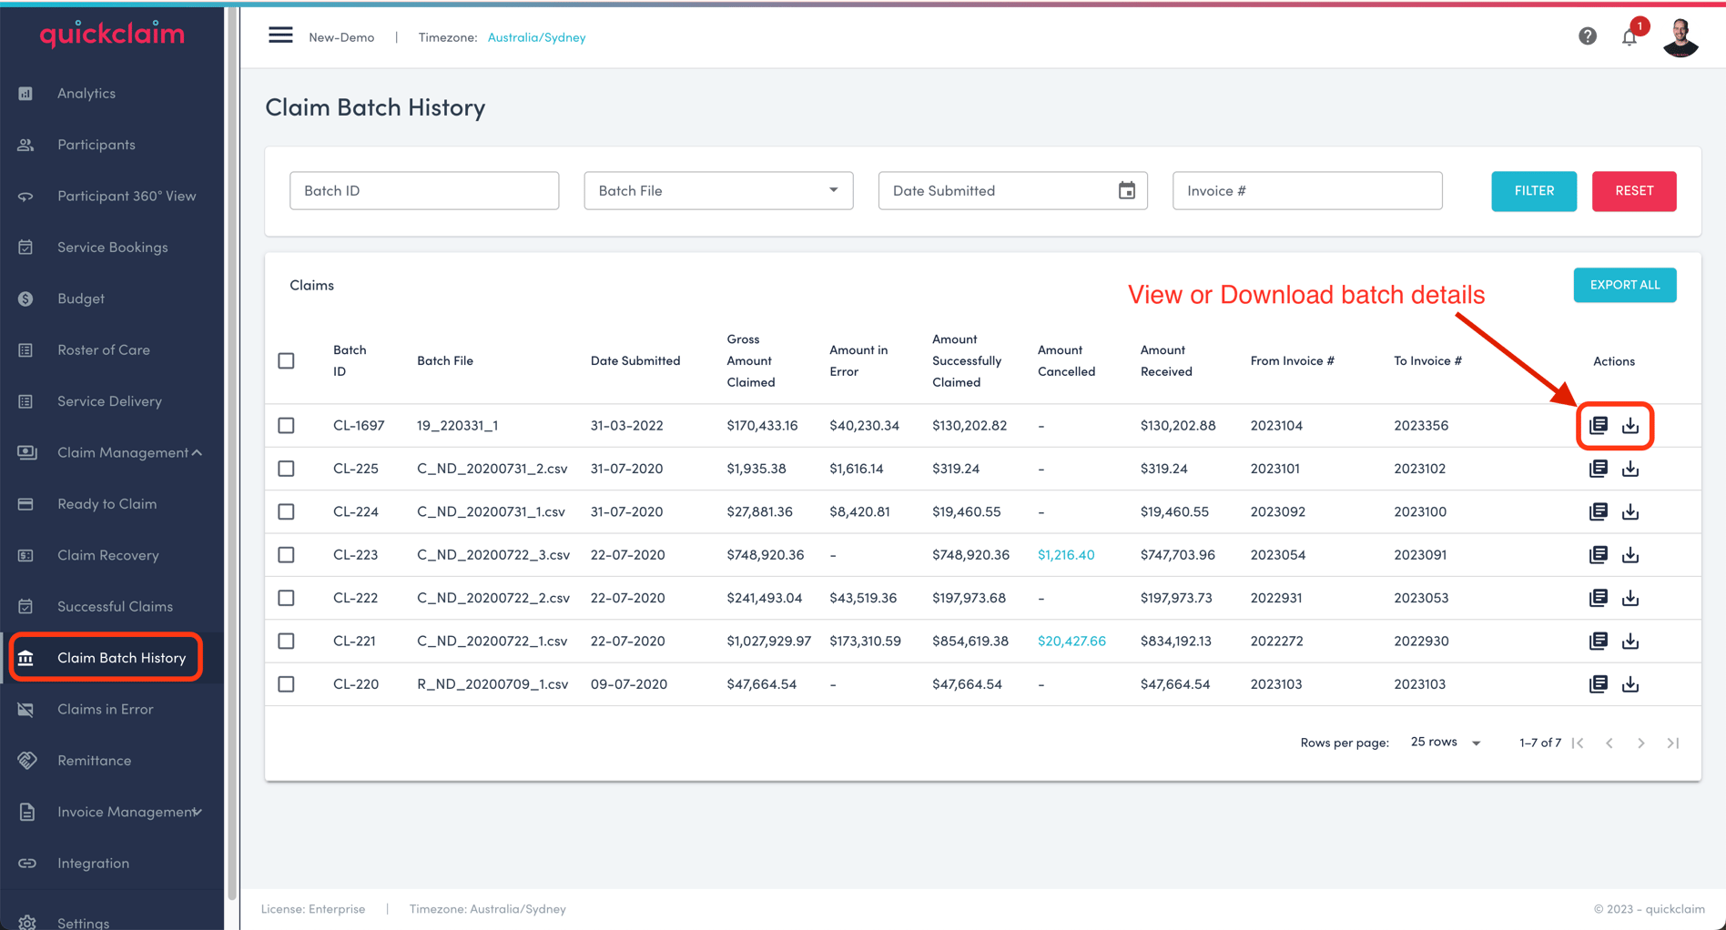
Task: Select the Analytics icon in the sidebar
Action: (x=25, y=93)
